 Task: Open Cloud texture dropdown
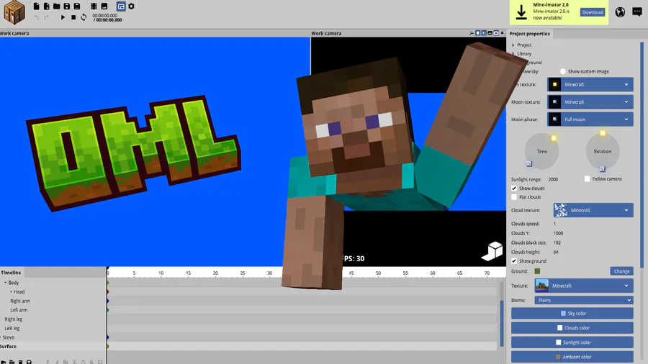point(593,210)
